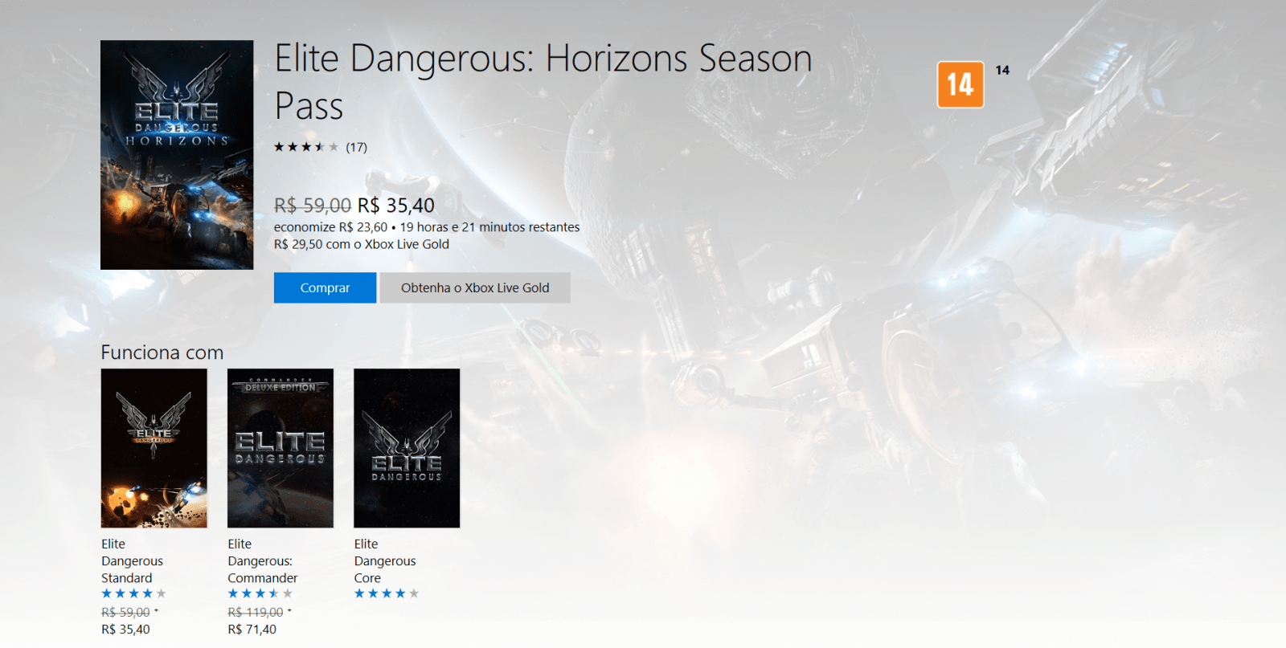Image resolution: width=1286 pixels, height=648 pixels.
Task: Open the Elite Dangerous Standard thumbnail
Action: coord(154,448)
